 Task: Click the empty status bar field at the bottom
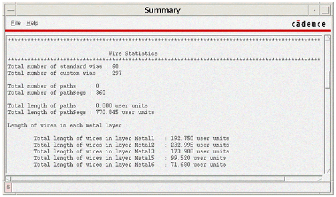coord(171,187)
